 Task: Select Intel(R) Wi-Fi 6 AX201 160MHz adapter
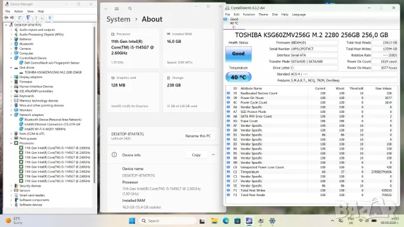45,129
